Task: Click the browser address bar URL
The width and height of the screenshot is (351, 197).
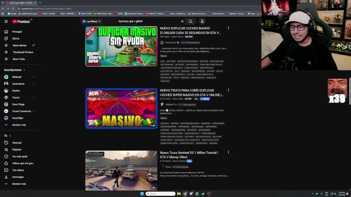Action: point(46,8)
